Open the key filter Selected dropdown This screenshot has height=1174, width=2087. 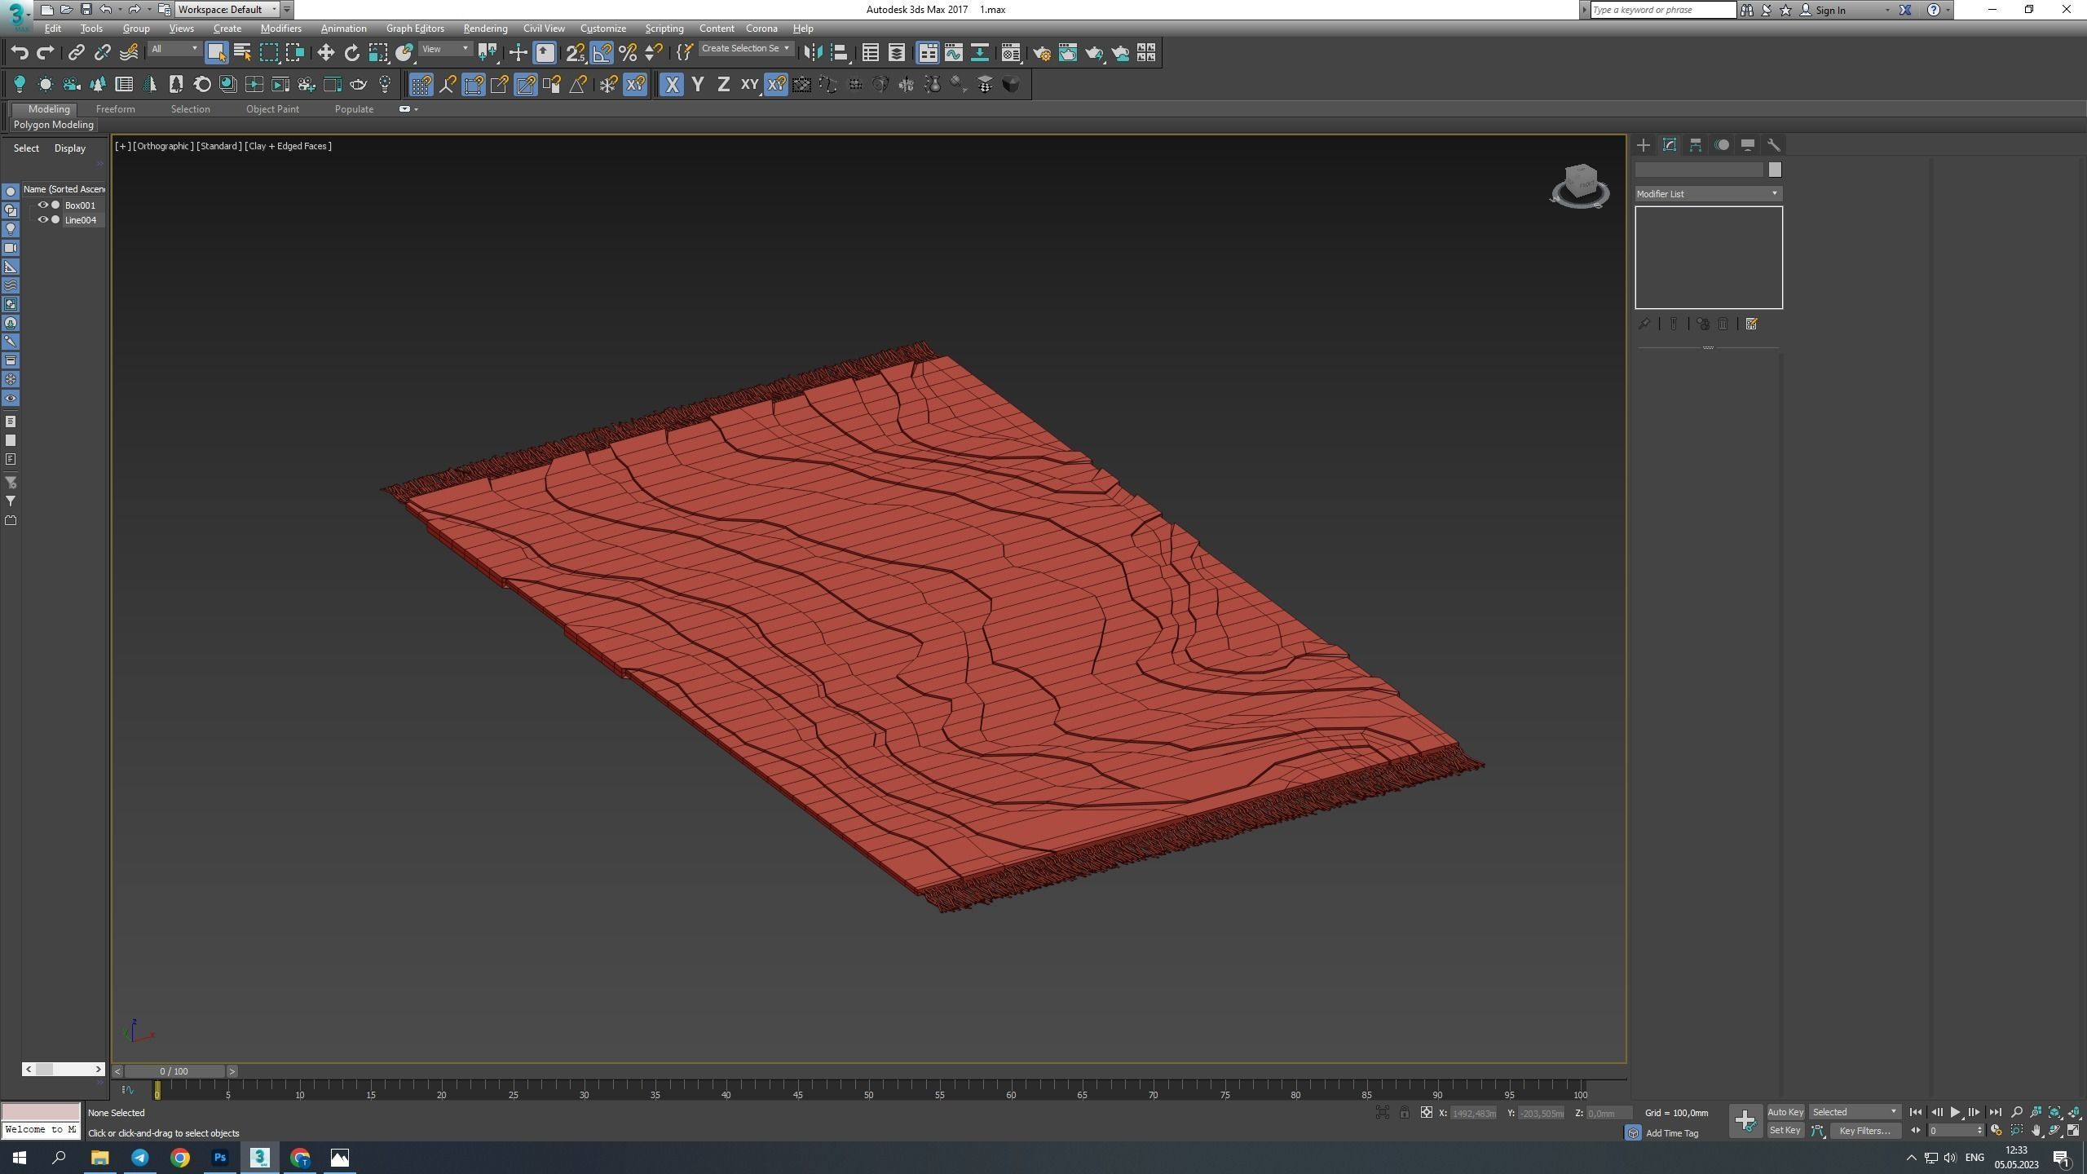[1855, 1112]
